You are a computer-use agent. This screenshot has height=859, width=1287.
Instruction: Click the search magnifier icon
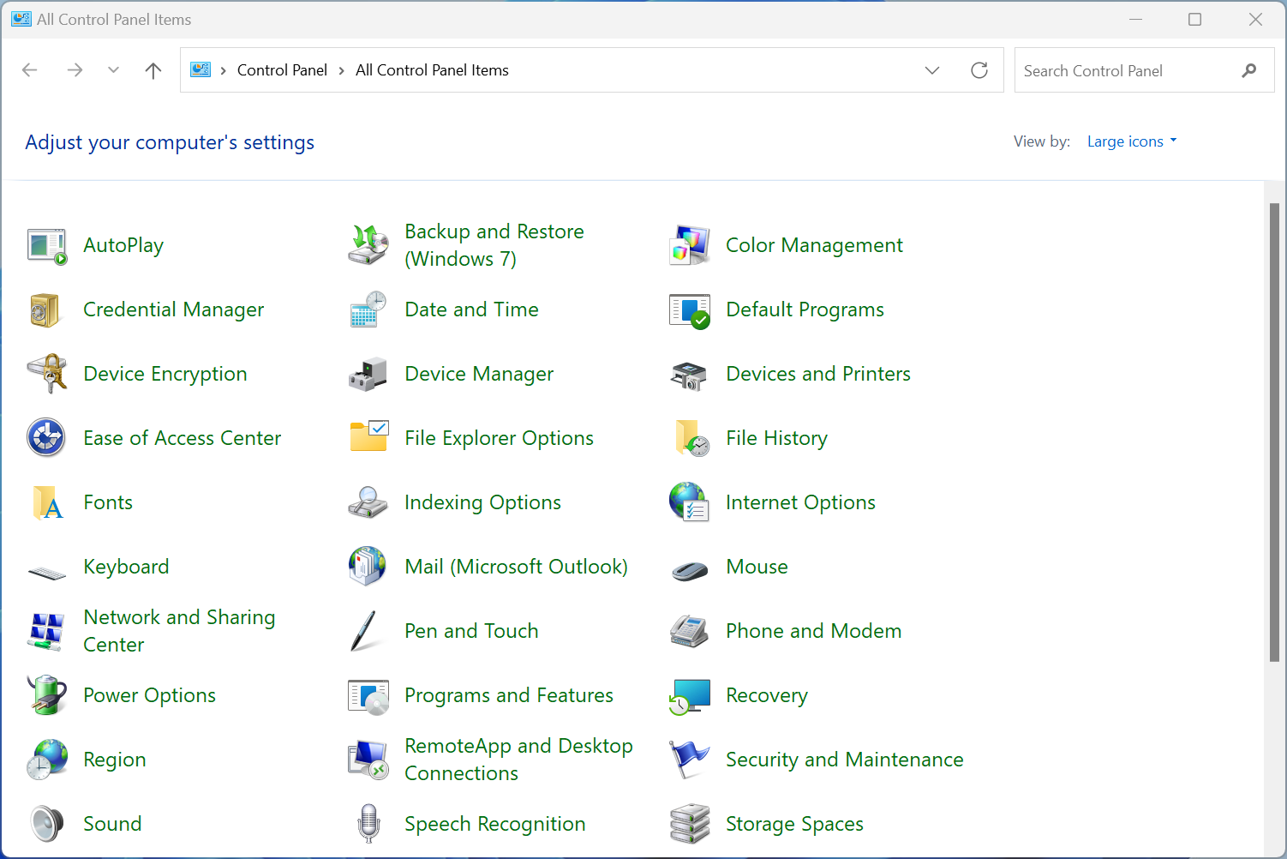1249,70
